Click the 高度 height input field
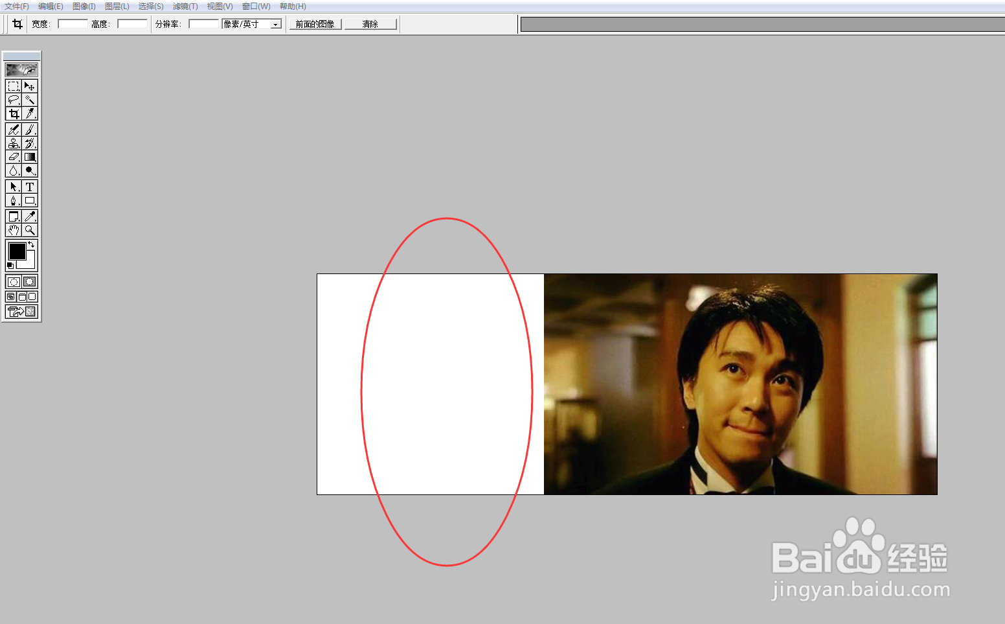The height and width of the screenshot is (624, 1005). 132,24
